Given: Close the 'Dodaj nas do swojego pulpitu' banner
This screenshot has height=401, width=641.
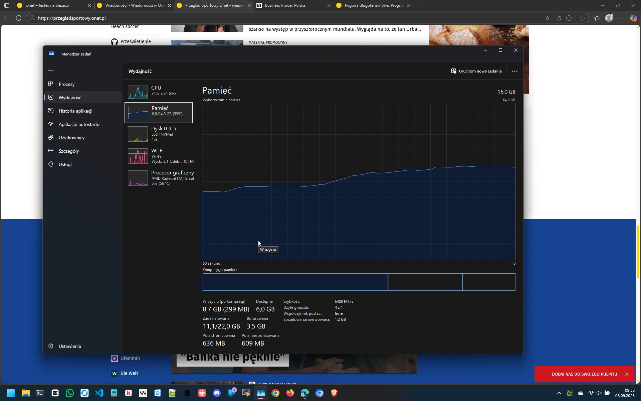Looking at the screenshot, I should (627, 374).
